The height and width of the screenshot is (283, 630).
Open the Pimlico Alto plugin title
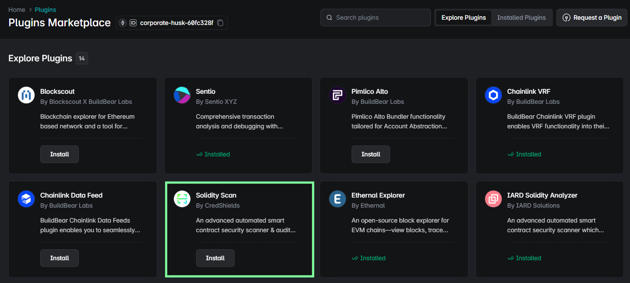click(370, 92)
